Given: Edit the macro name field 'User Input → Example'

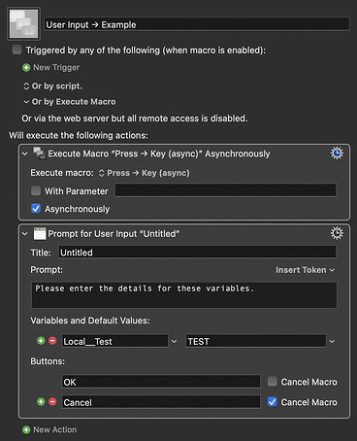Looking at the screenshot, I should click(197, 24).
